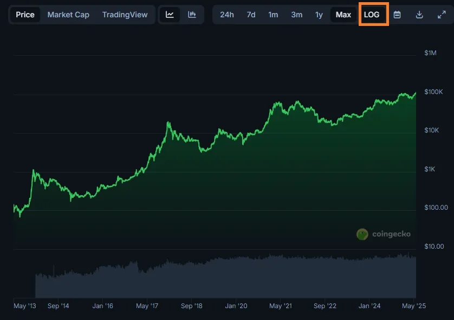This screenshot has height=320, width=454.
Task: Click the $10K axis label
Action: tap(431, 130)
